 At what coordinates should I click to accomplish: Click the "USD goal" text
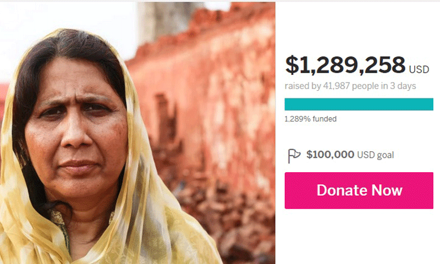376,155
